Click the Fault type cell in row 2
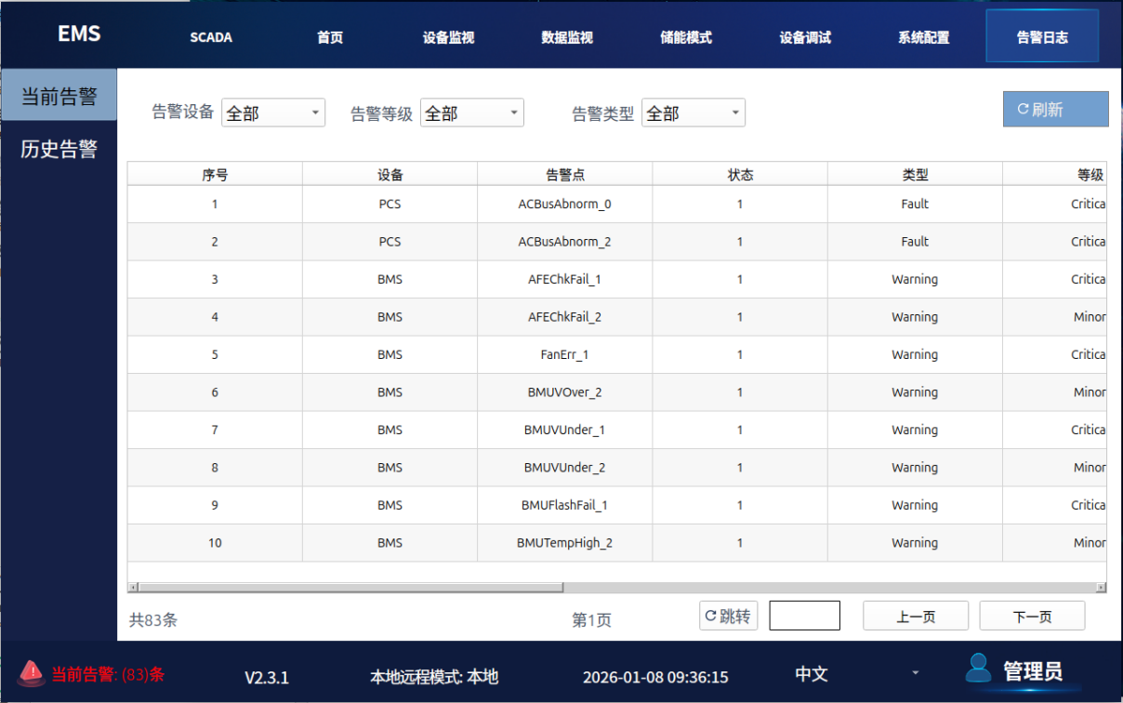Viewport: 1123px width, 703px height. 915,242
